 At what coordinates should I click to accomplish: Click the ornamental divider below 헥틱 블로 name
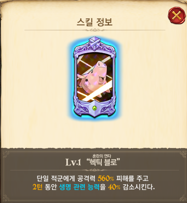click(x=95, y=170)
